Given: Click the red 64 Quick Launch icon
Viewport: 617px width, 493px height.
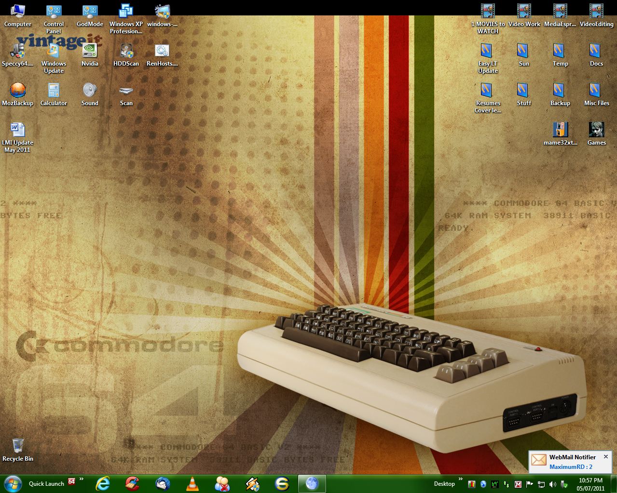Looking at the screenshot, I should point(71,481).
